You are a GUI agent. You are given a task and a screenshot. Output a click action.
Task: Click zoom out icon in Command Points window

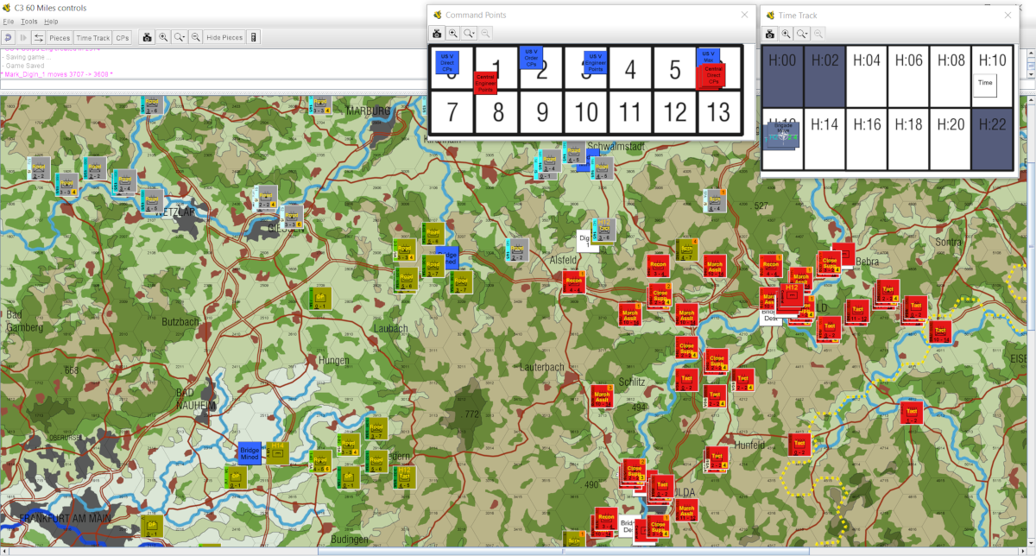(486, 34)
